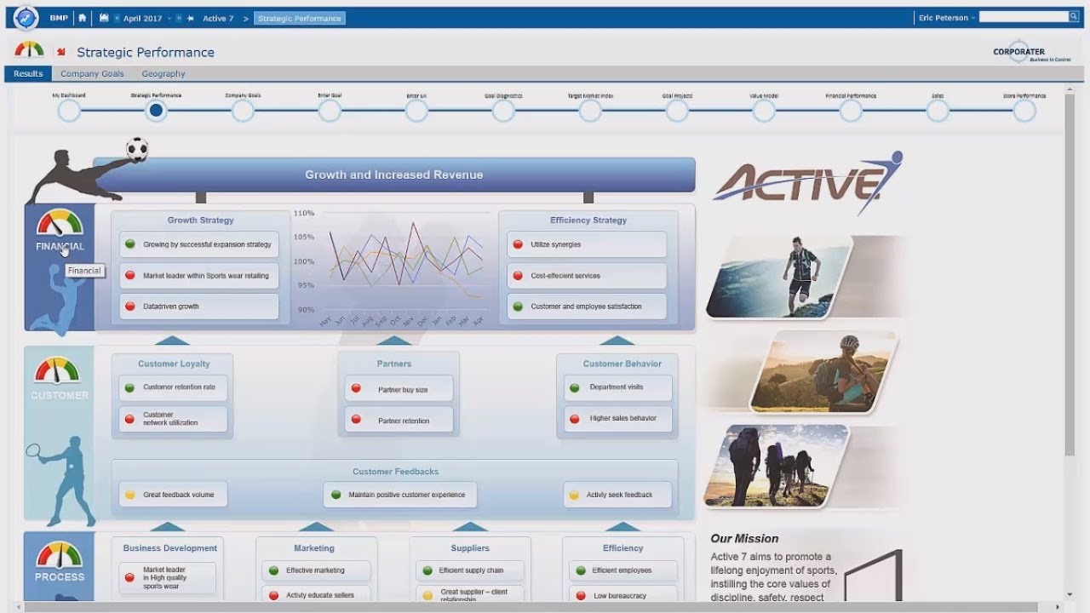Screen dimensions: 1090x613
Task: Click the search magnifier icon
Action: (1074, 16)
